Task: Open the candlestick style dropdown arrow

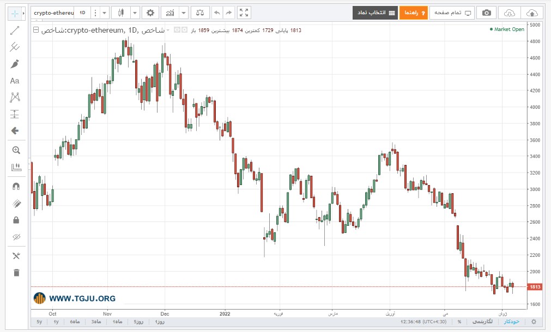Action: tap(135, 13)
